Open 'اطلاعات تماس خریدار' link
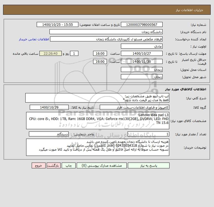Image resolution: width=214 pixels, height=207 pixels. coord(34,39)
